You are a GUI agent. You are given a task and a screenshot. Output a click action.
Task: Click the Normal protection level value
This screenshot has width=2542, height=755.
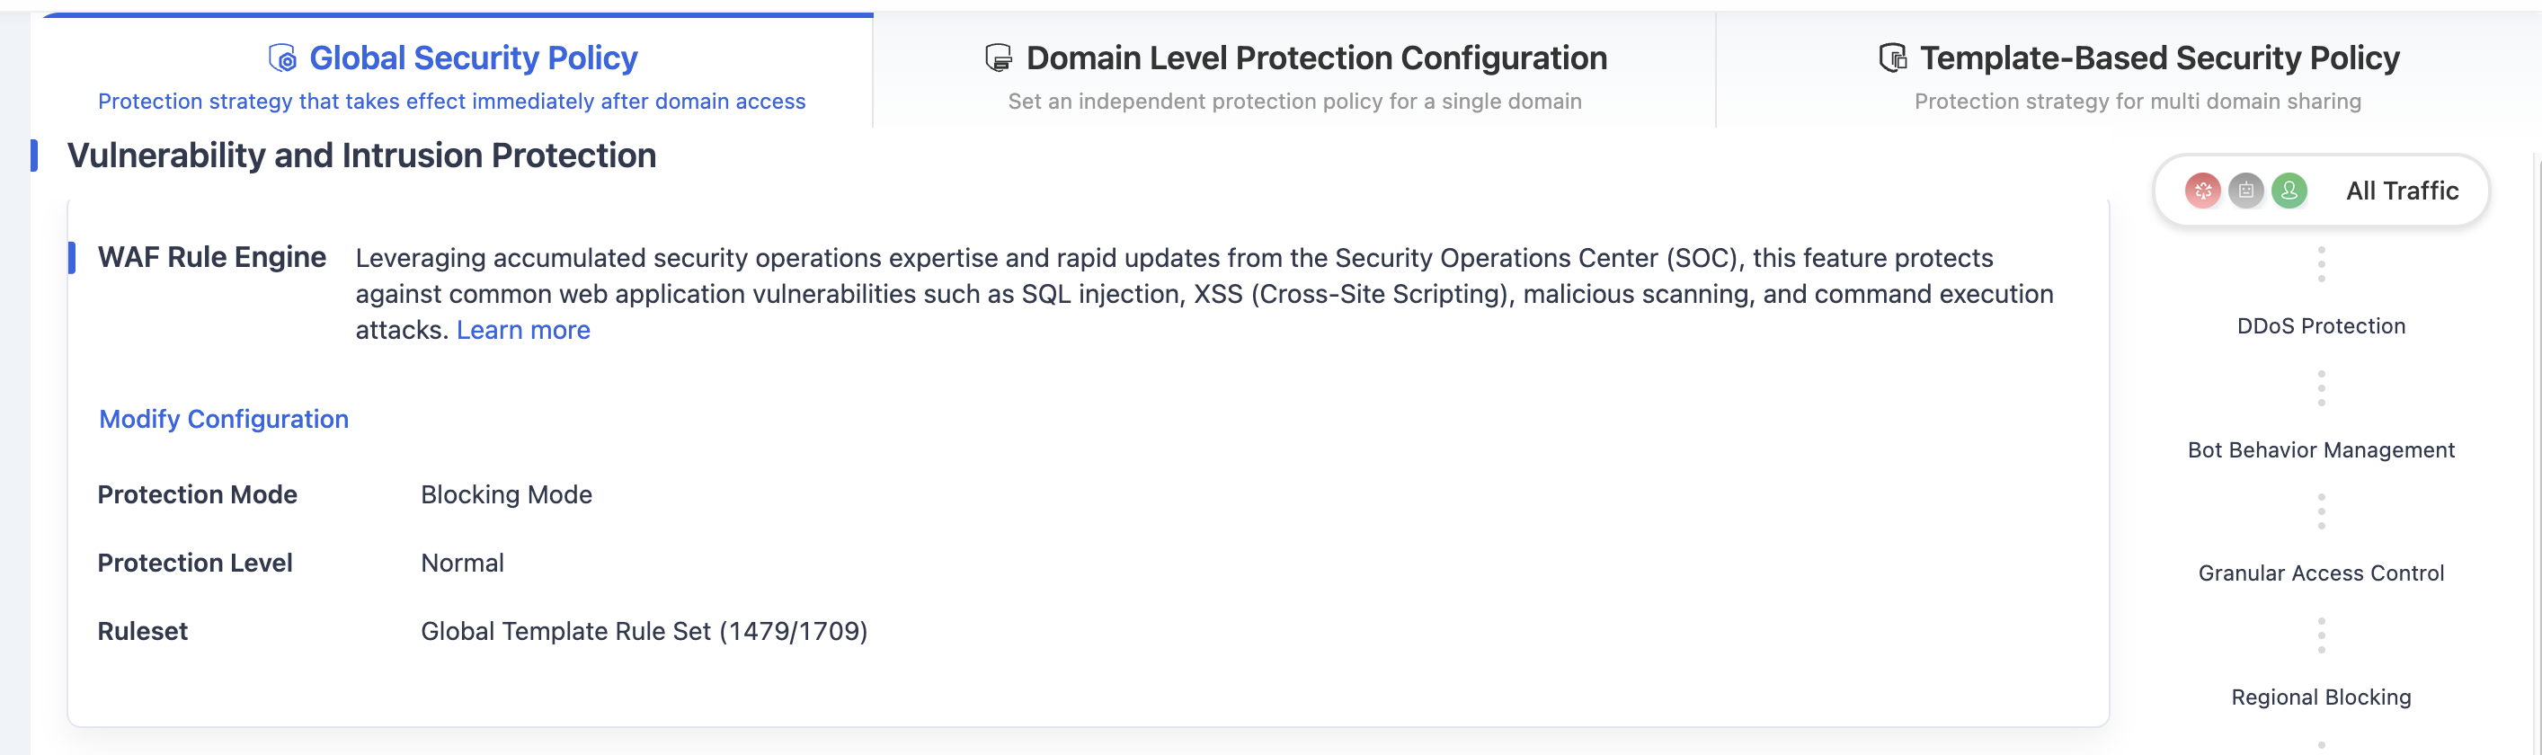pos(462,564)
